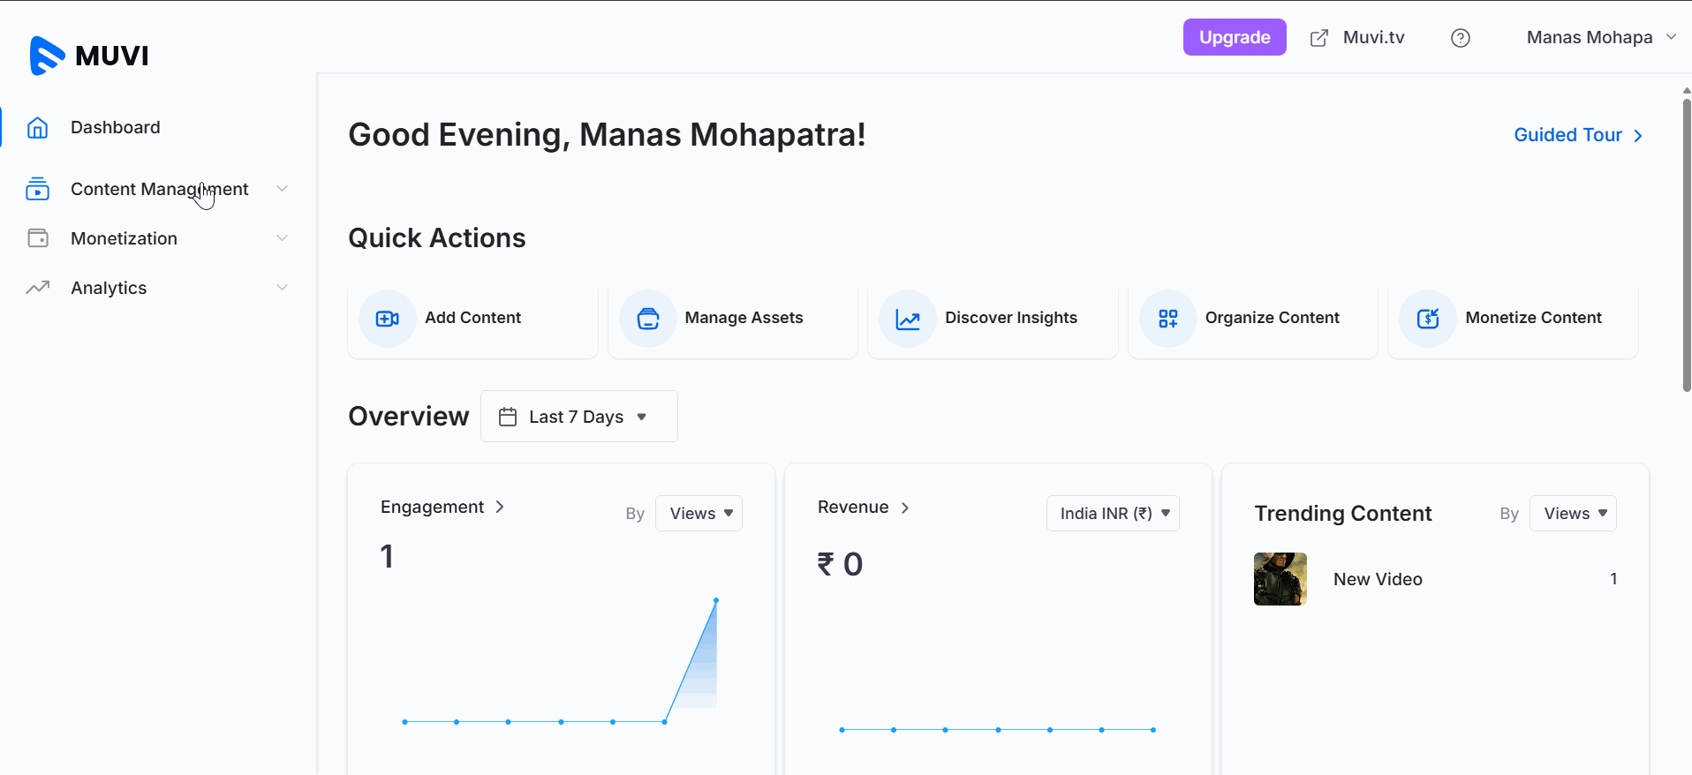Open Manas Mohapa account menu
The image size is (1692, 775).
[1600, 38]
